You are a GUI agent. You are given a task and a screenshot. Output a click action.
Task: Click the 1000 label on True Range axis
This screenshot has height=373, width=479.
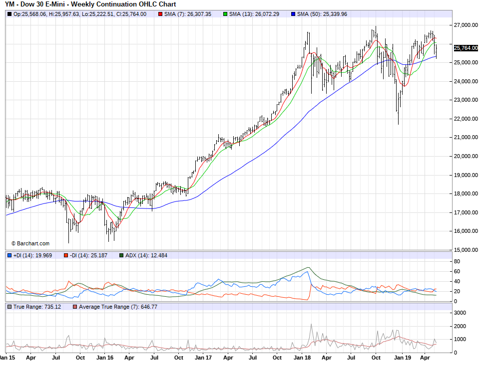tap(460, 340)
